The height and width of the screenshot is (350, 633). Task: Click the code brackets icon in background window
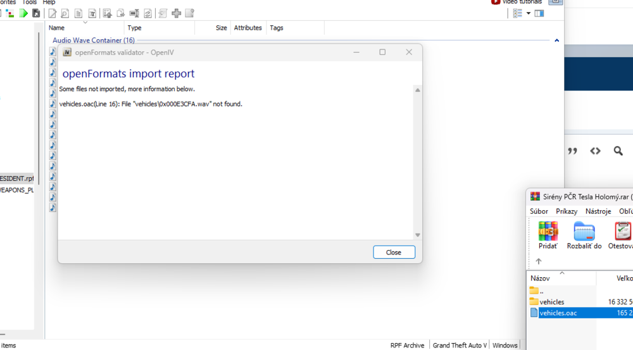pos(595,151)
